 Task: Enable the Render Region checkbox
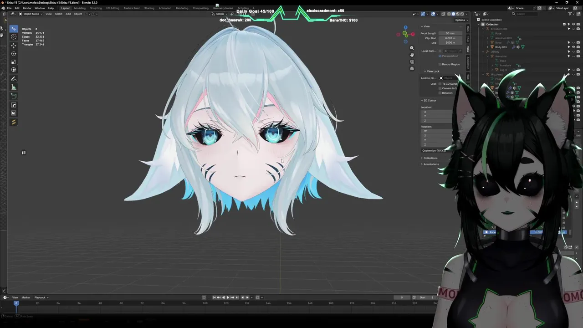tap(440, 64)
